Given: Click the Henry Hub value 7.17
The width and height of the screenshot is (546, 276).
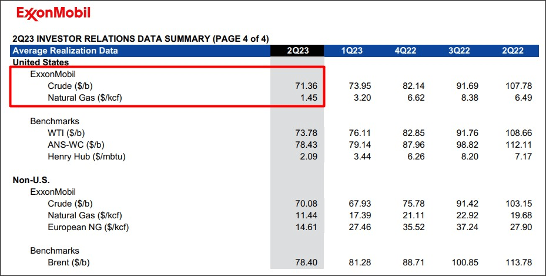Looking at the screenshot, I should point(523,157).
